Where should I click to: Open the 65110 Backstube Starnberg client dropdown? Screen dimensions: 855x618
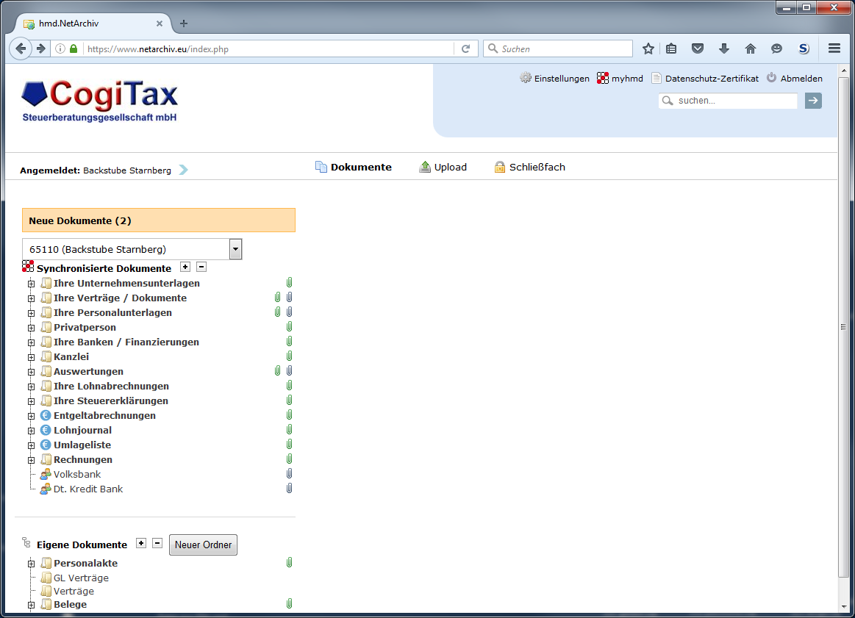click(235, 249)
